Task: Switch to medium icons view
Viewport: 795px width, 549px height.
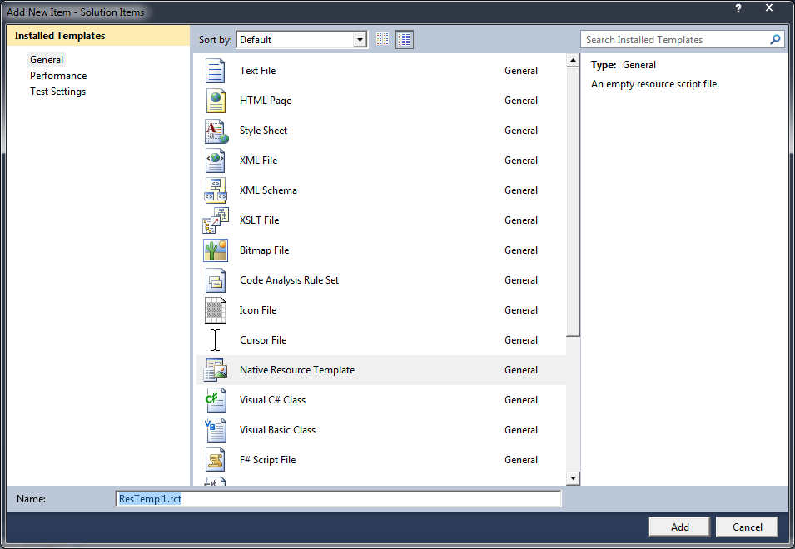Action: tap(405, 39)
